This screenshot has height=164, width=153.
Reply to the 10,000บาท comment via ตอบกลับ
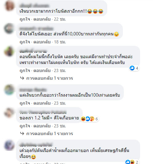click(x=42, y=42)
